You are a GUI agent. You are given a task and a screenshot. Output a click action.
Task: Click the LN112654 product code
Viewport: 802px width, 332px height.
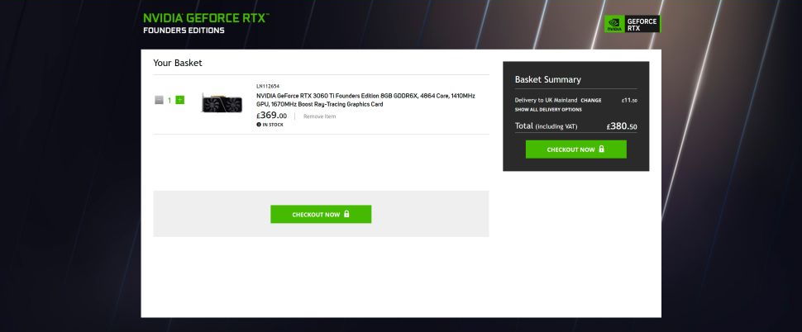268,86
